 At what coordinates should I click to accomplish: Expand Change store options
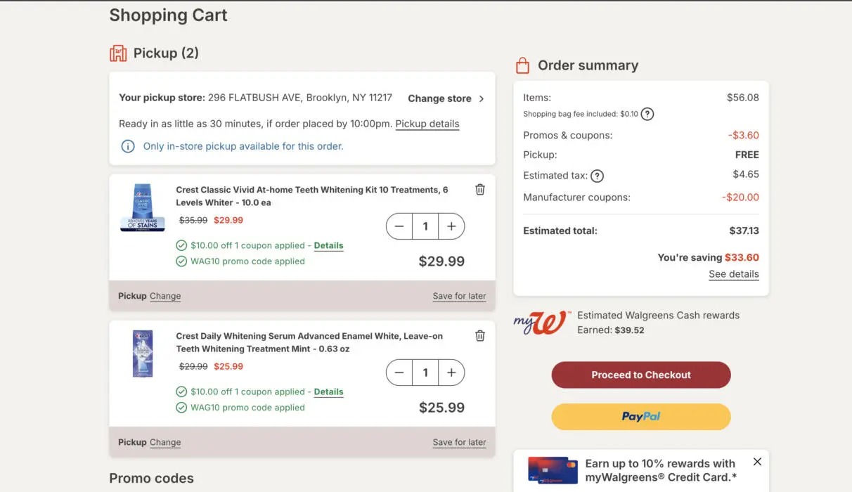tap(439, 98)
